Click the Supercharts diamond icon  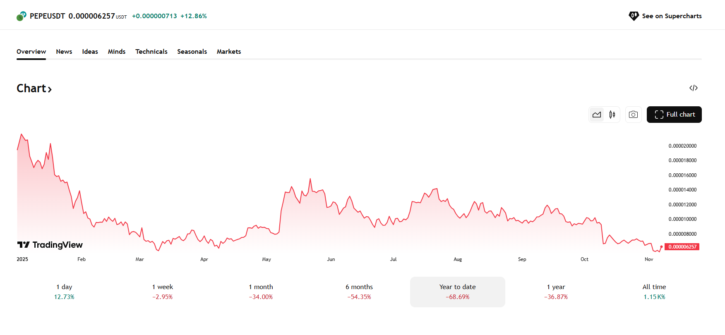[x=634, y=16]
